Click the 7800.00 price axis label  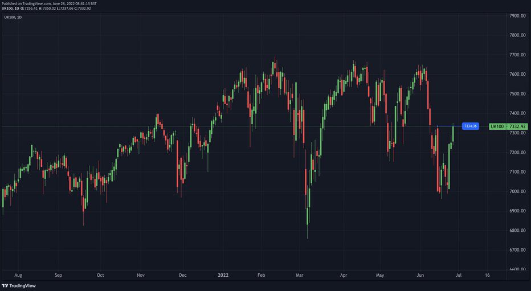tap(517, 35)
